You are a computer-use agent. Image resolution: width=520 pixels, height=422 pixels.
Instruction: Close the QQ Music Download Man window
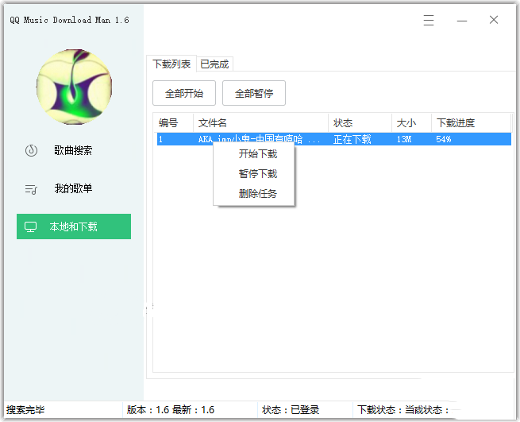pyautogui.click(x=494, y=20)
